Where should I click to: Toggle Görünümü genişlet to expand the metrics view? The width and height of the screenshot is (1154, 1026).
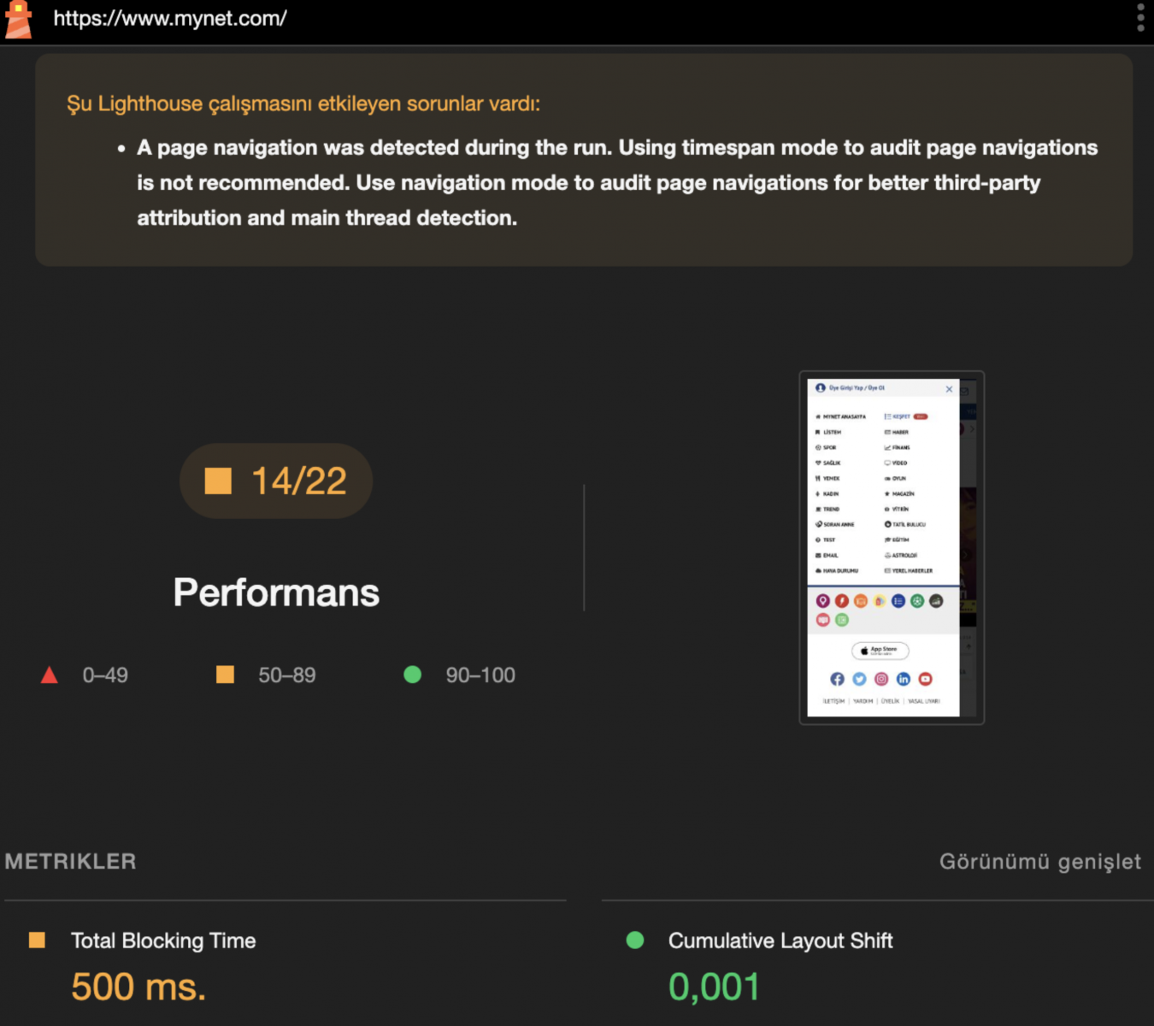tap(1040, 862)
